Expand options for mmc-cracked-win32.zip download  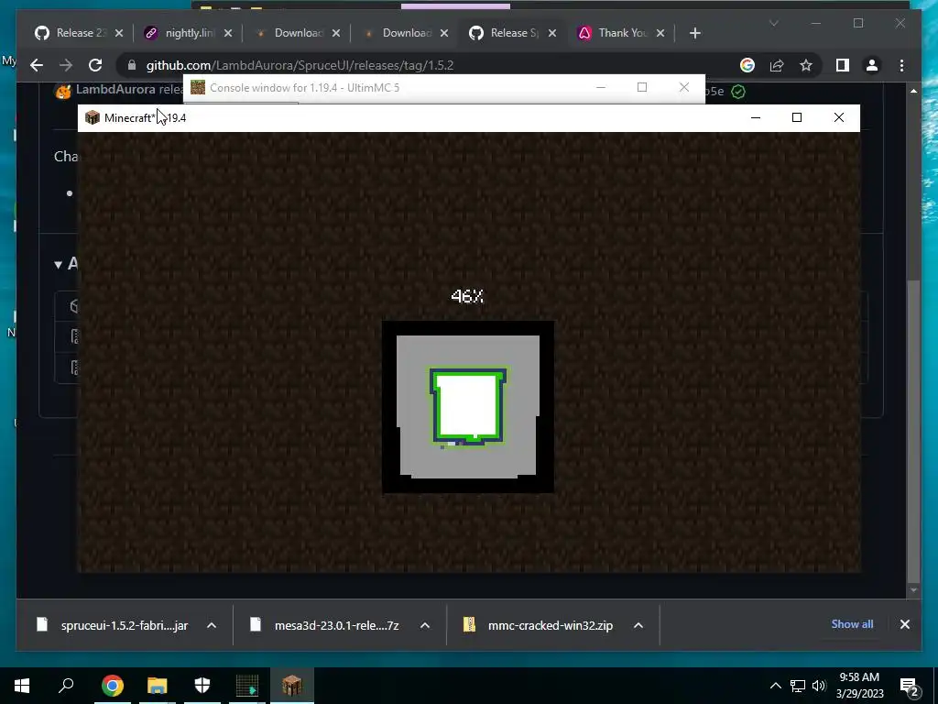click(x=638, y=625)
